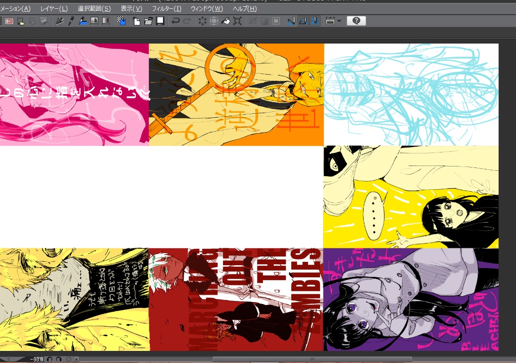Rotate canvas left with counterclockwise arrow
The width and height of the screenshot is (516, 363).
pyautogui.click(x=50, y=360)
